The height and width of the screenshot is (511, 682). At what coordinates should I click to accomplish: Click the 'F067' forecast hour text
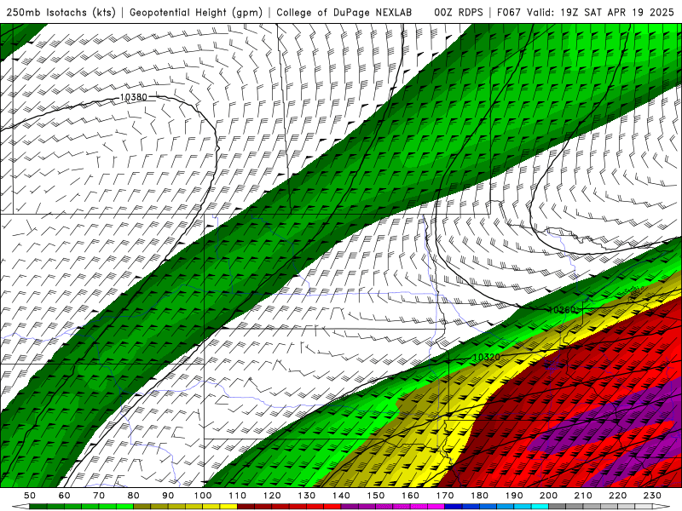(508, 12)
